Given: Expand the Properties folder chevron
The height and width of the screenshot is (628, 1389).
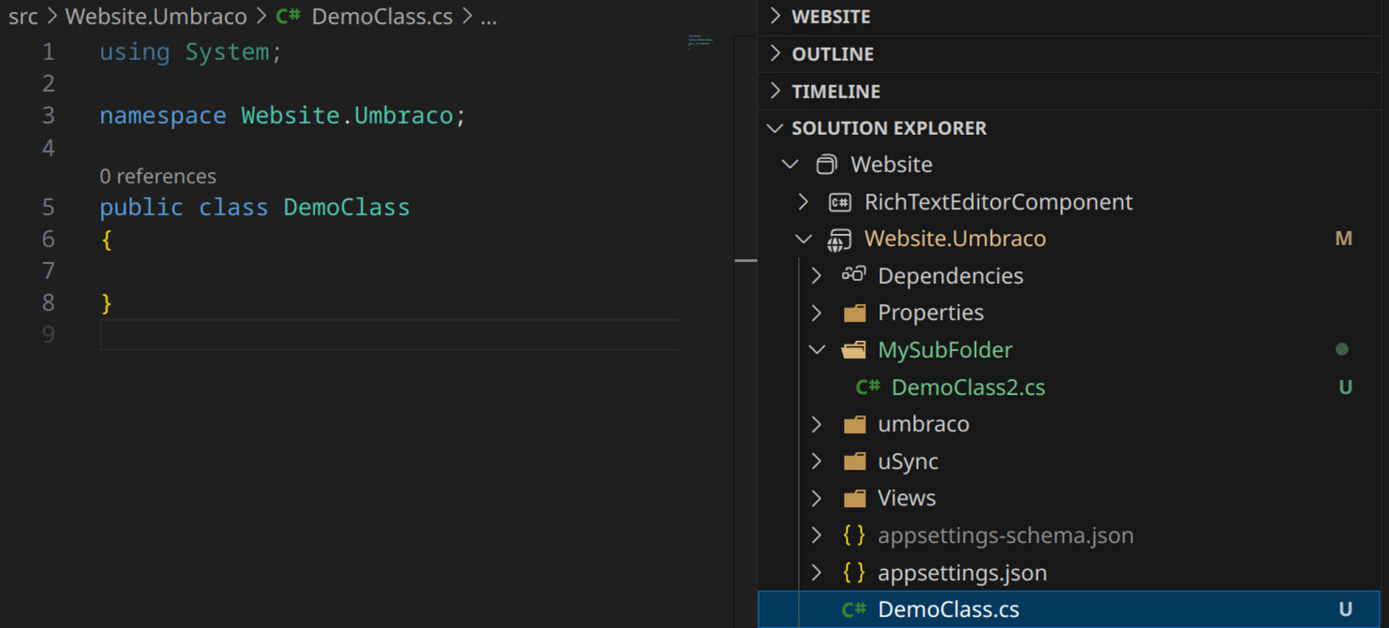Looking at the screenshot, I should [x=818, y=313].
